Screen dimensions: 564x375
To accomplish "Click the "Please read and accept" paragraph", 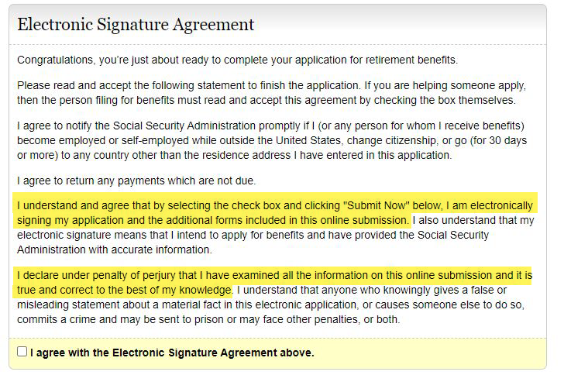I will coord(271,92).
